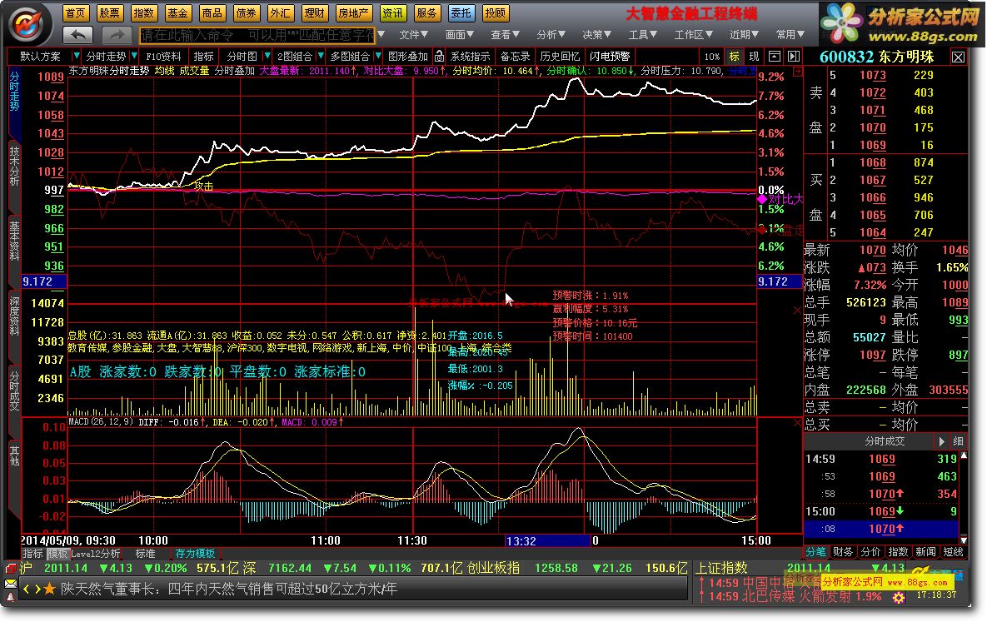The image size is (987, 622).
Task: Click the forward arrow navigation button
Action: tap(117, 35)
